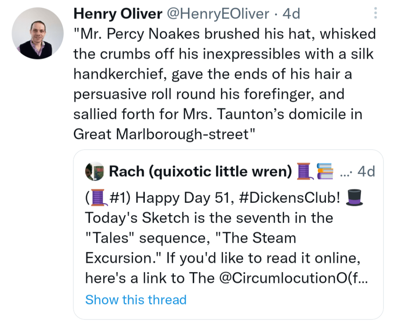Open the three-dot more options menu
Image resolution: width=395 pixels, height=321 pixels.
376,14
